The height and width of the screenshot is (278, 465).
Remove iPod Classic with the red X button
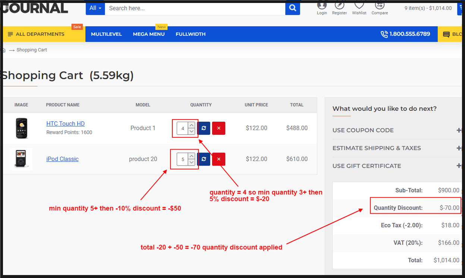click(x=219, y=159)
